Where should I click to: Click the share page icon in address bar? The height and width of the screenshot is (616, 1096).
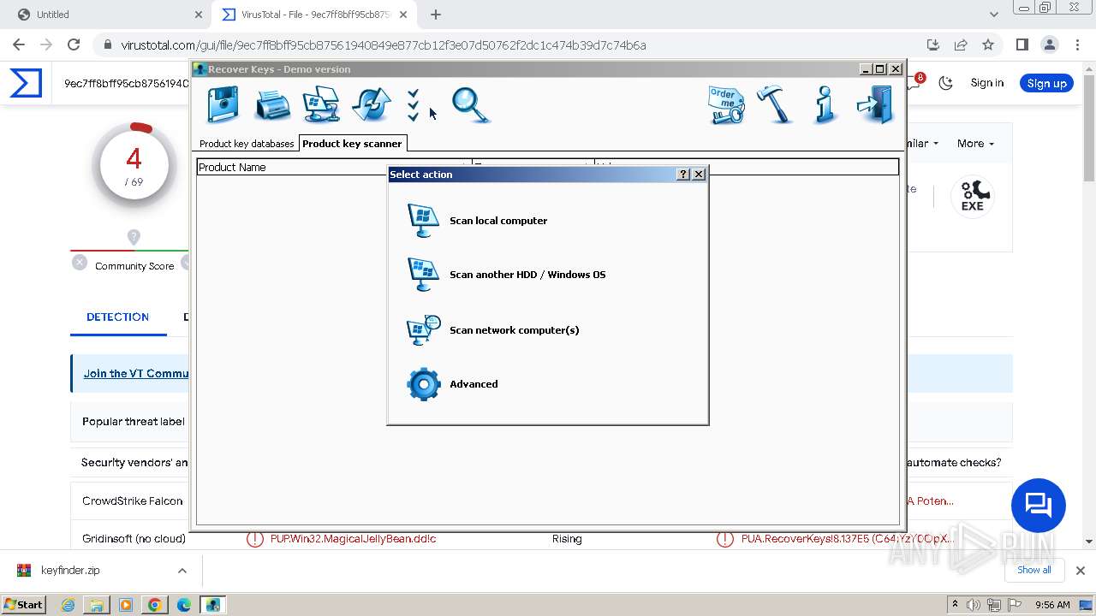pos(961,45)
